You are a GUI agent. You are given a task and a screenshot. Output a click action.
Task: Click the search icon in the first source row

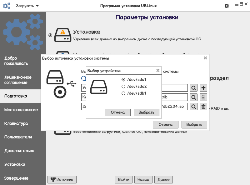click(194, 88)
